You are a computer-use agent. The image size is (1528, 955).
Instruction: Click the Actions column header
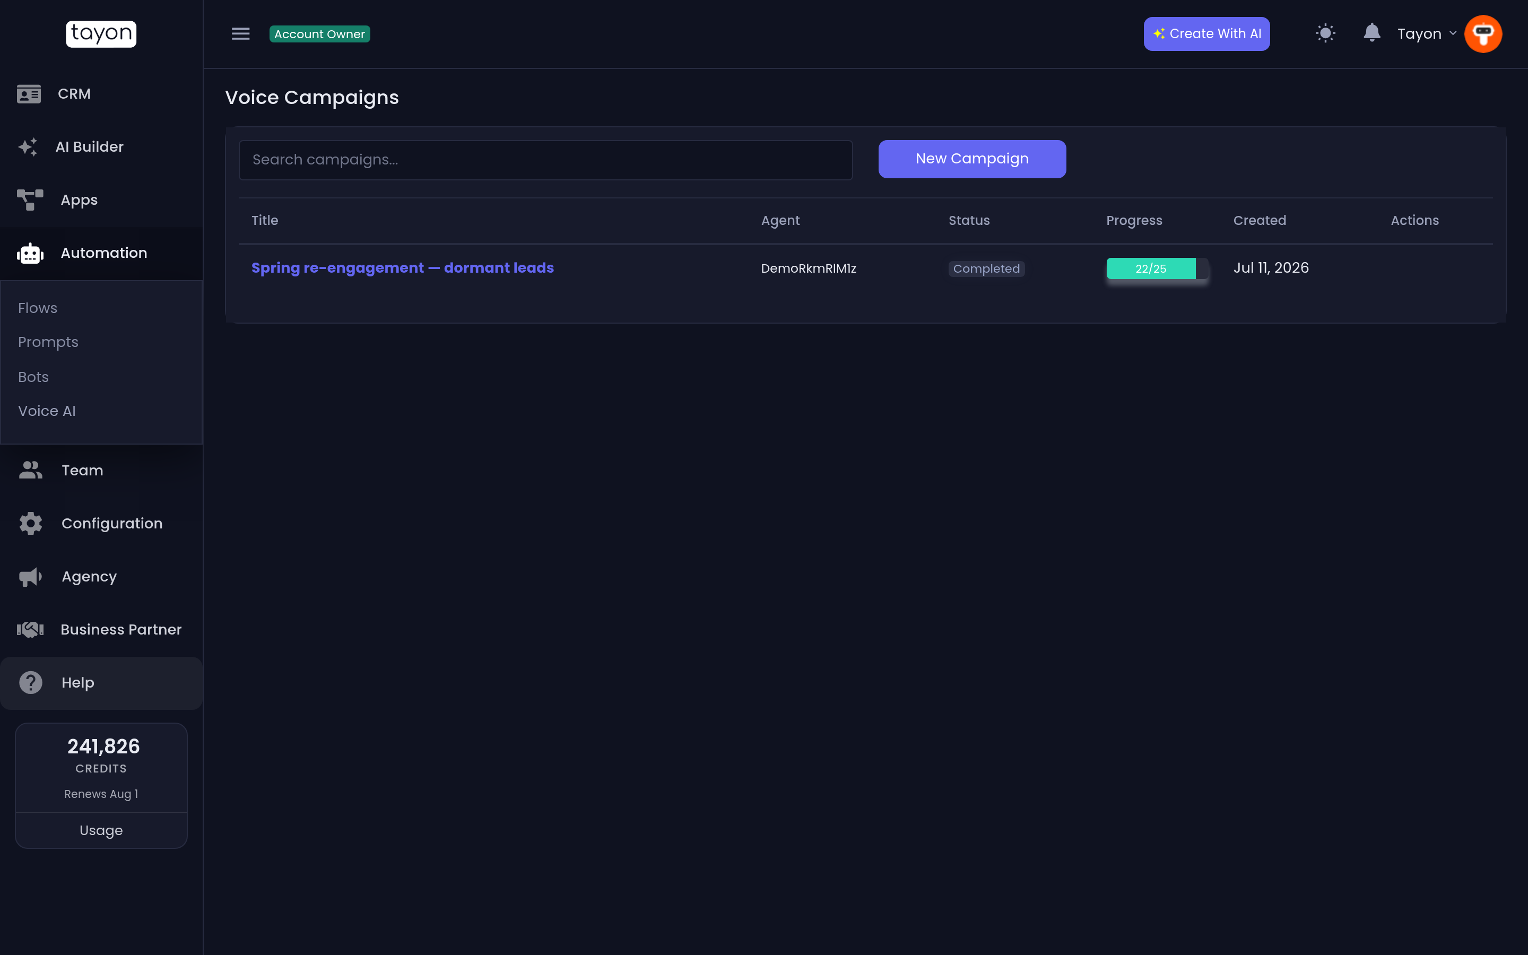click(x=1414, y=220)
